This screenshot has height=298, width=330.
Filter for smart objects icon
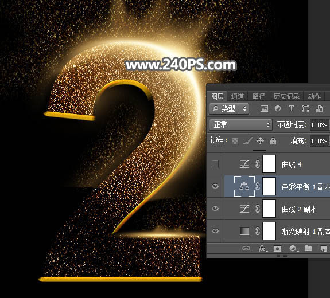point(319,109)
